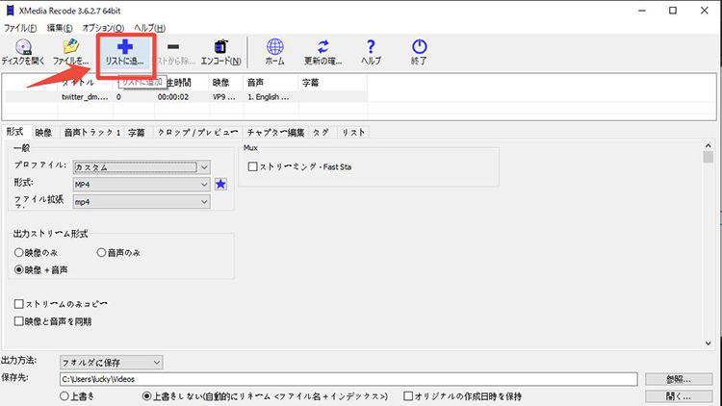This screenshot has width=722, height=406.
Task: Select 上書き radio button
Action: click(64, 395)
